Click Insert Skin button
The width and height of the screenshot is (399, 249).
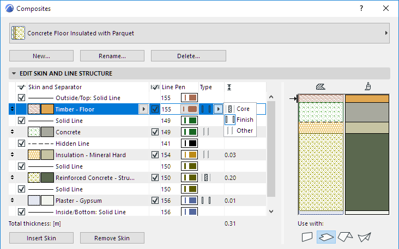pyautogui.click(x=41, y=238)
